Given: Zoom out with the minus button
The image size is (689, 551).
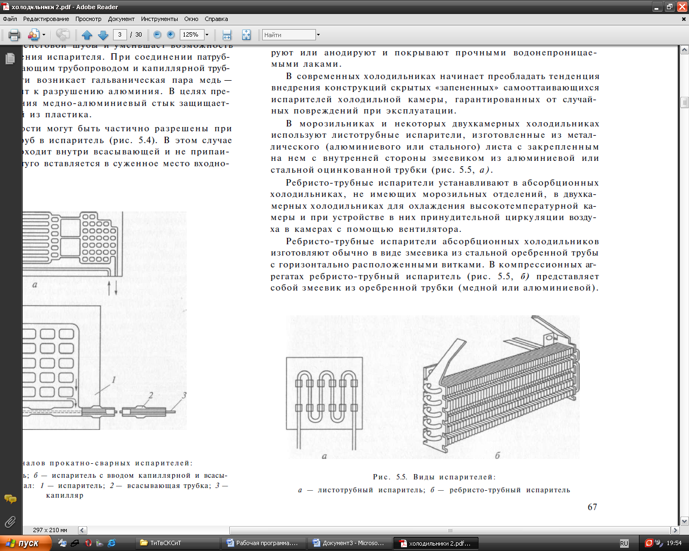Looking at the screenshot, I should tap(157, 34).
